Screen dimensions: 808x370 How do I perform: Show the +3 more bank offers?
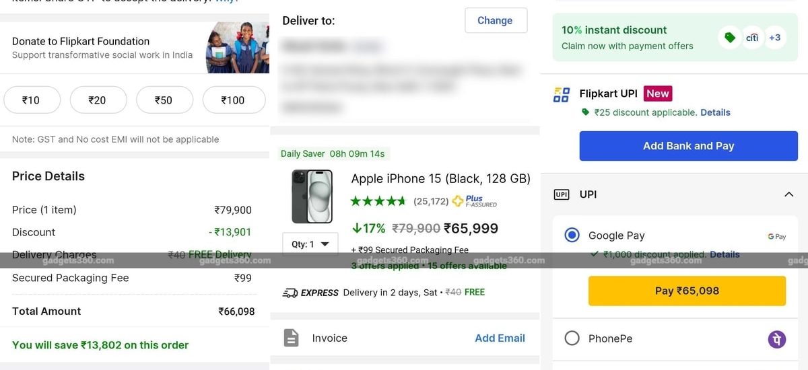coord(775,38)
